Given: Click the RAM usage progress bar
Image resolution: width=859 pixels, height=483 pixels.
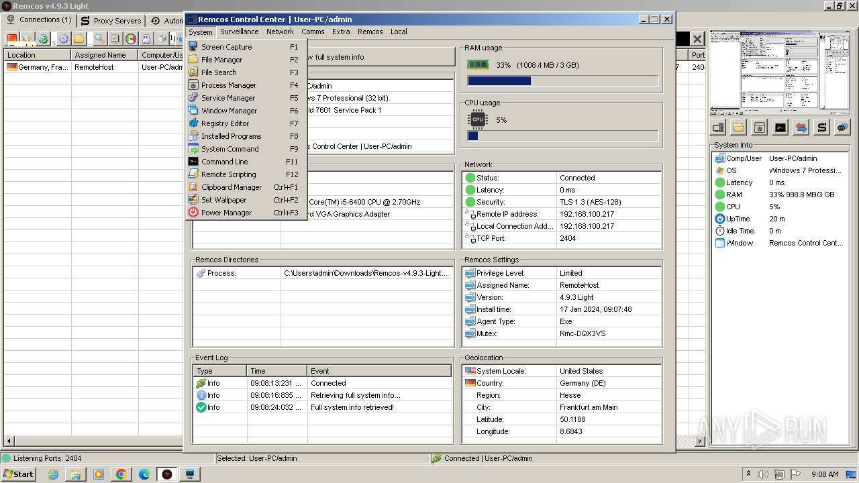Looking at the screenshot, I should 562,81.
